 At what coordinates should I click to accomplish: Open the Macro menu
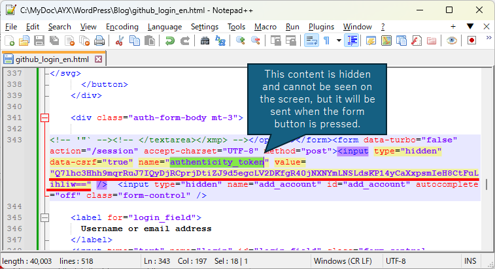pyautogui.click(x=265, y=27)
